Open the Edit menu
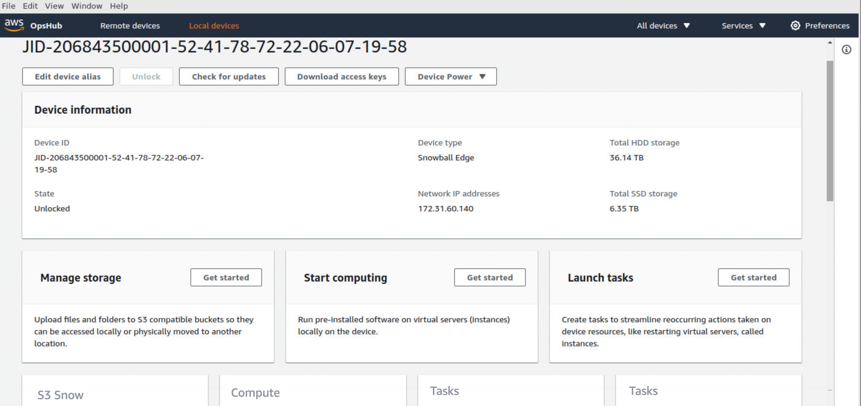Viewport: 861px width, 406px height. coord(30,6)
